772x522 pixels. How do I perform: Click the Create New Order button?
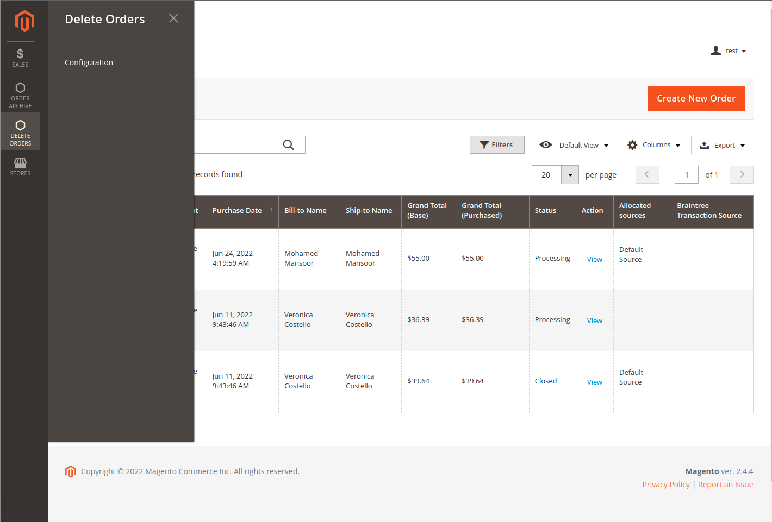pyautogui.click(x=696, y=98)
